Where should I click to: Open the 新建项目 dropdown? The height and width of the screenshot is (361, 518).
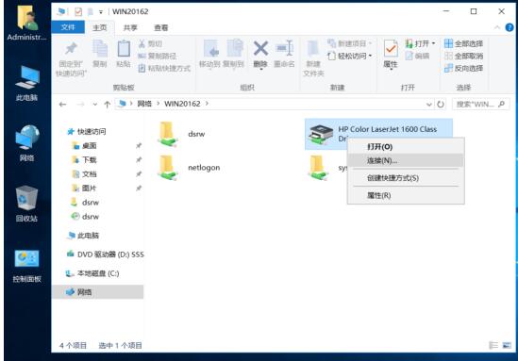coord(350,43)
